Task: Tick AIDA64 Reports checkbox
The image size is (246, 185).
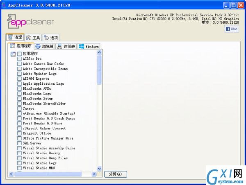Action: (19, 79)
